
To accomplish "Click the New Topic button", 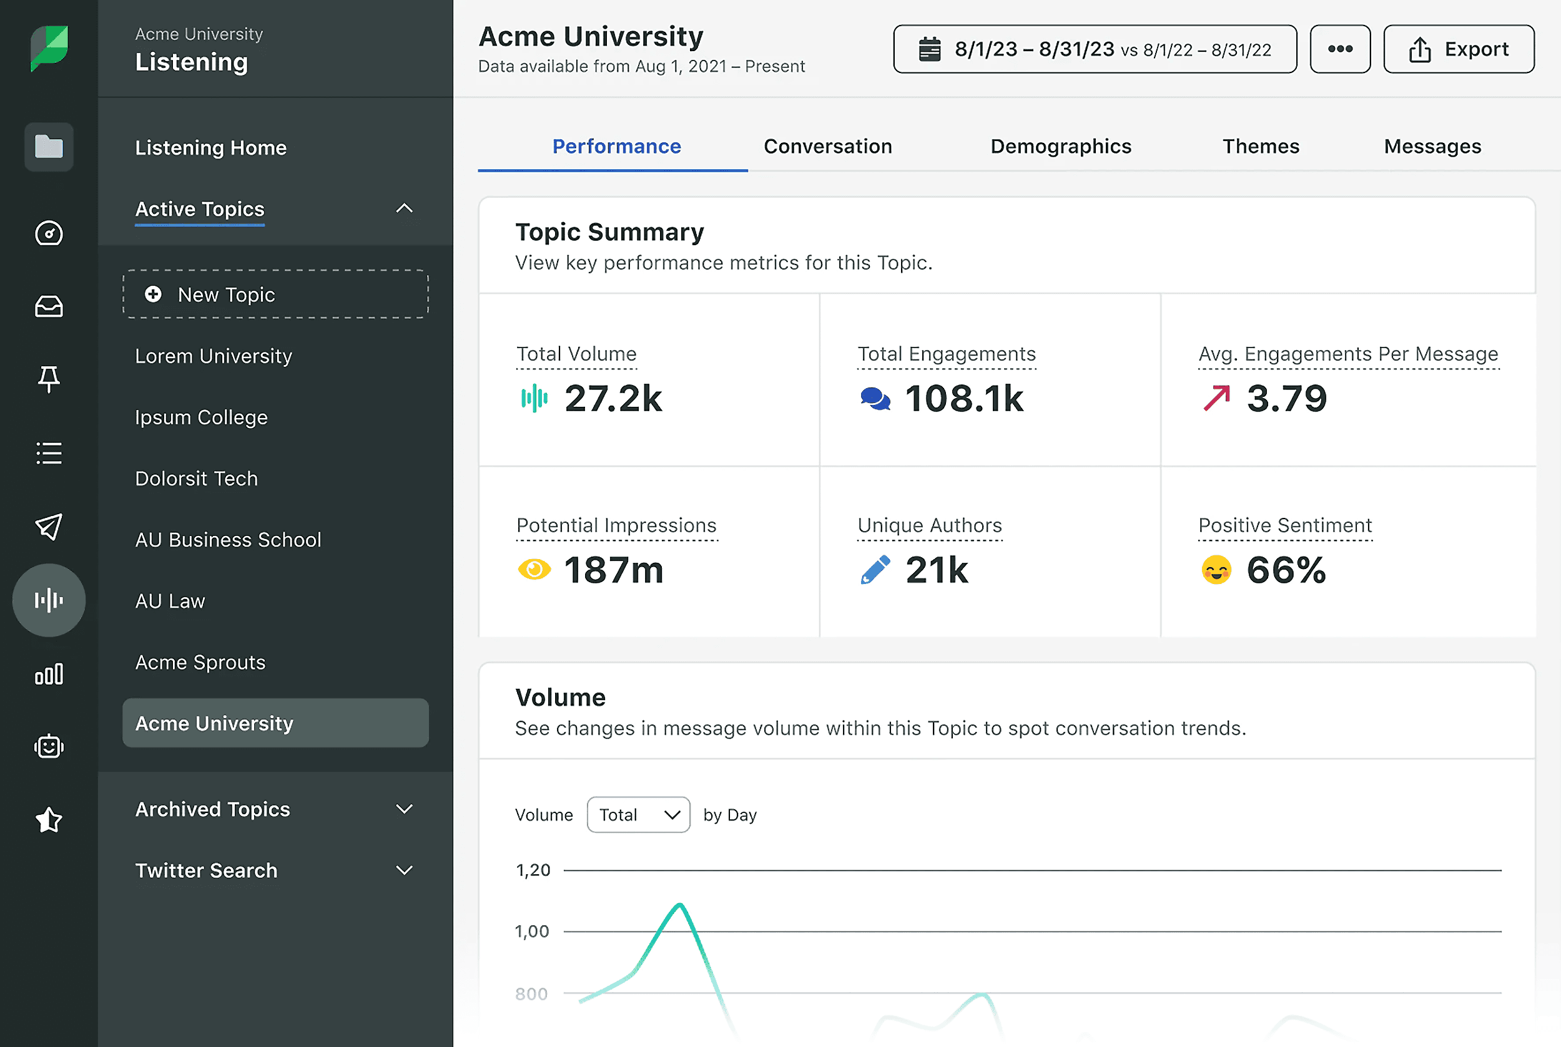I will pos(275,295).
